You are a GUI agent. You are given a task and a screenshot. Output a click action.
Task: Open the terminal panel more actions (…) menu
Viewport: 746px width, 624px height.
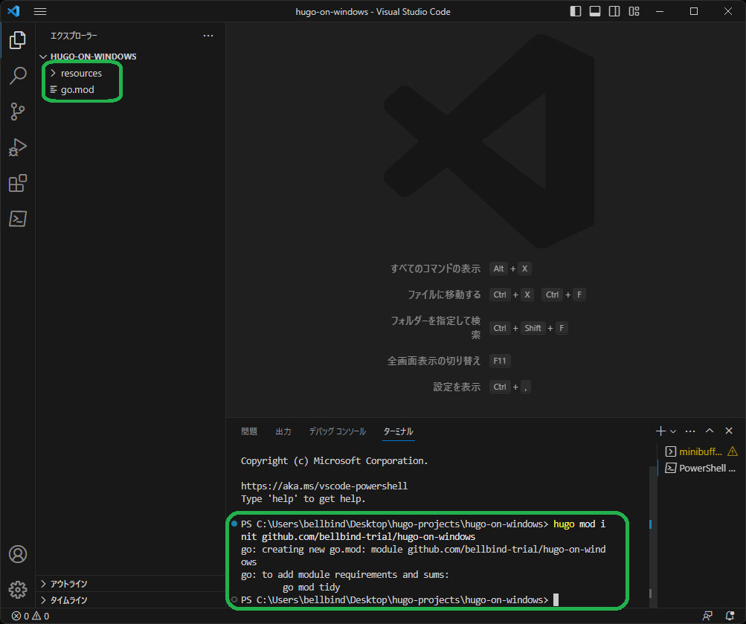pyautogui.click(x=690, y=431)
